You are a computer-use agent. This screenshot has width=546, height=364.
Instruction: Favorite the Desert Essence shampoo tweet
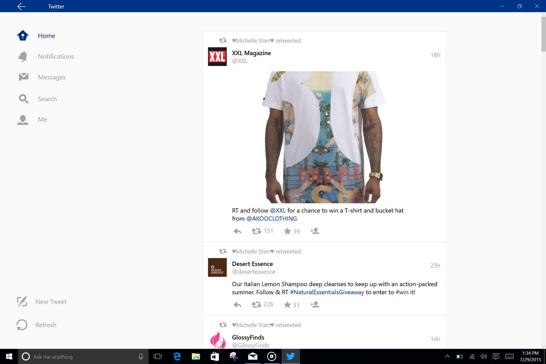[288, 304]
